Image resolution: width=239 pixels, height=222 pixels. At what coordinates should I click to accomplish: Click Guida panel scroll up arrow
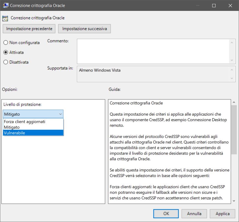tap(234, 102)
